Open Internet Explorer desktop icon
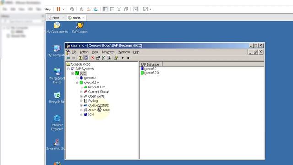 57,123
